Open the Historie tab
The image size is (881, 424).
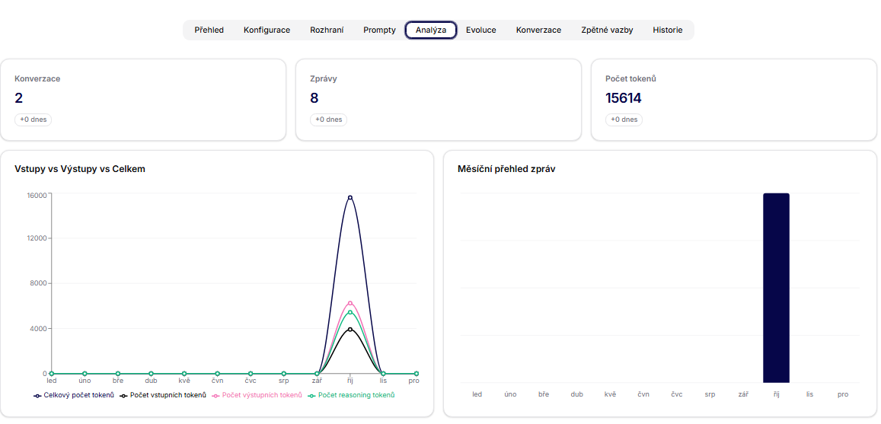tap(667, 30)
